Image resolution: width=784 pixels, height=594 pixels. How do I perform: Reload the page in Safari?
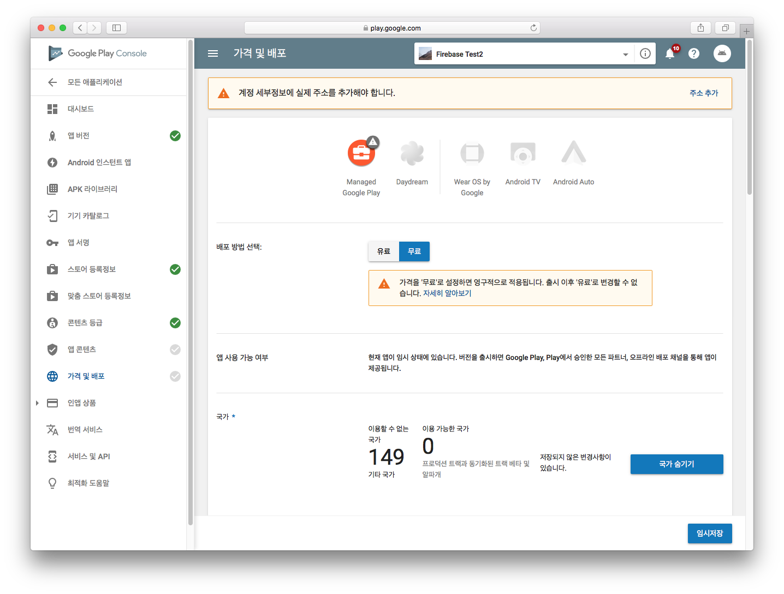click(x=533, y=28)
